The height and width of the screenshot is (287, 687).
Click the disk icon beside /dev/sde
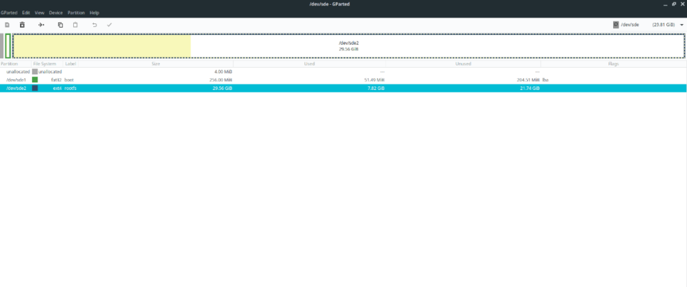(615, 25)
